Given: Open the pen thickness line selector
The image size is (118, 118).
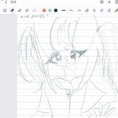Looking at the screenshot, I should tap(64, 10).
